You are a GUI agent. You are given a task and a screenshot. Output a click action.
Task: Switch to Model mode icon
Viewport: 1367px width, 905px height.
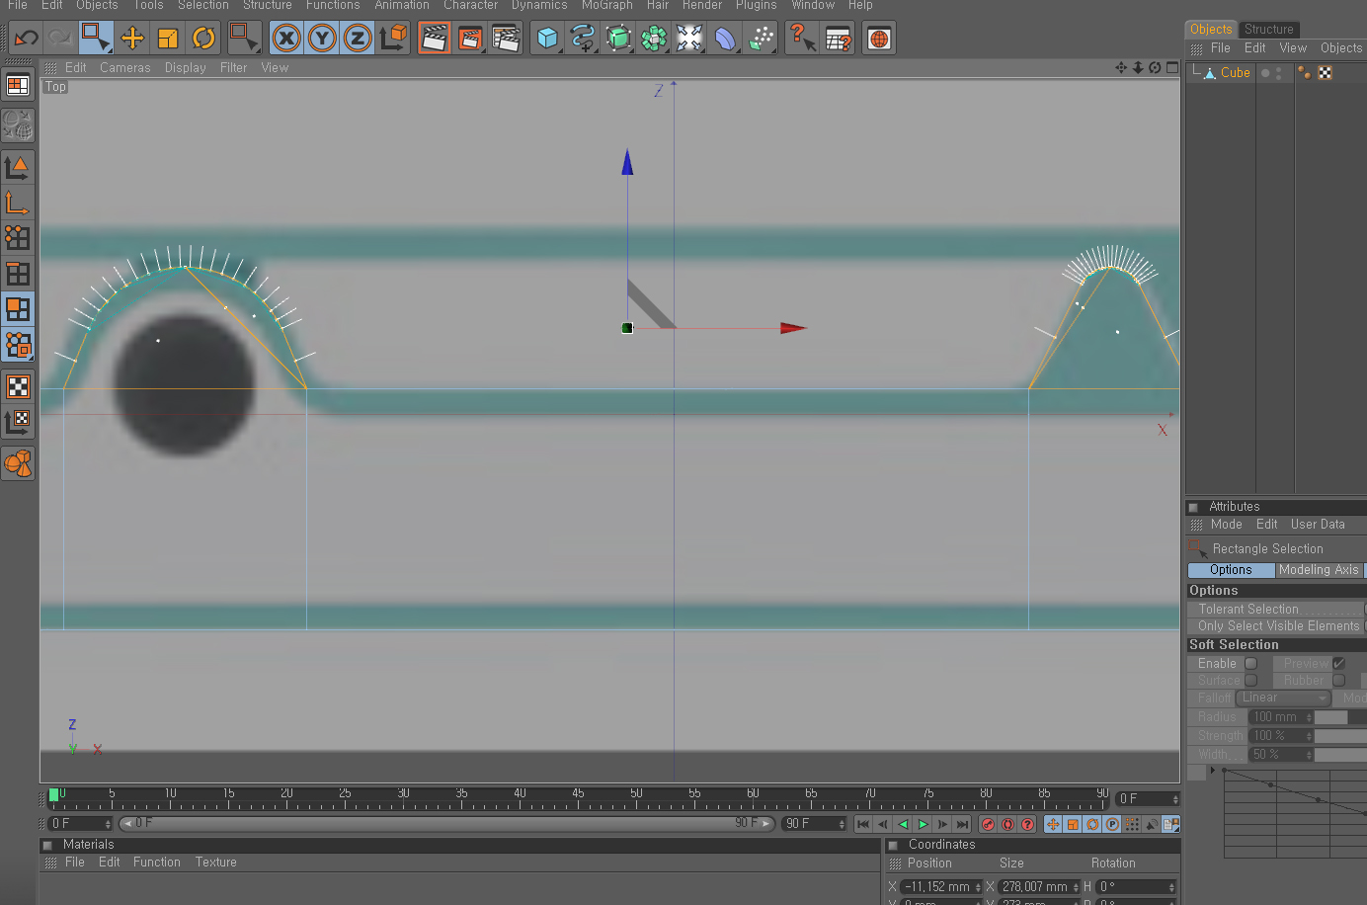coord(18,167)
